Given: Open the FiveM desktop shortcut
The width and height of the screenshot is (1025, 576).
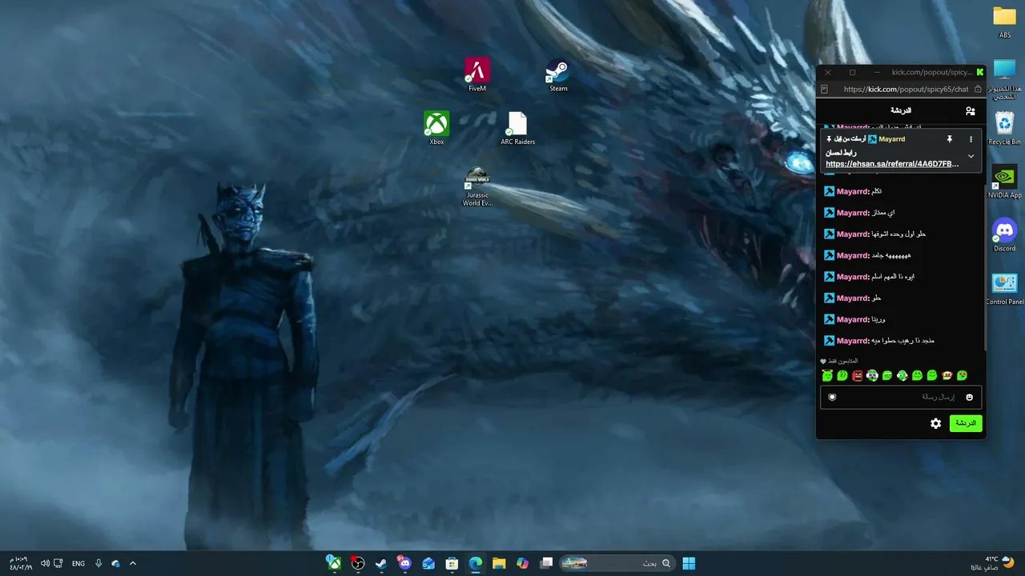Looking at the screenshot, I should (x=477, y=74).
